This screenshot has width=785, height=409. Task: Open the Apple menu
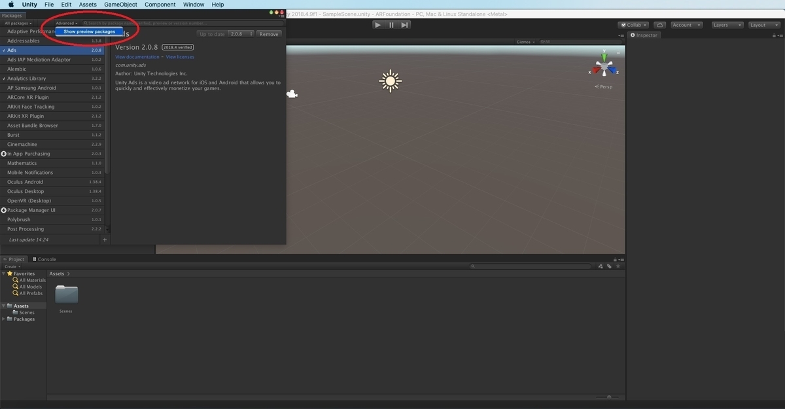pyautogui.click(x=10, y=5)
